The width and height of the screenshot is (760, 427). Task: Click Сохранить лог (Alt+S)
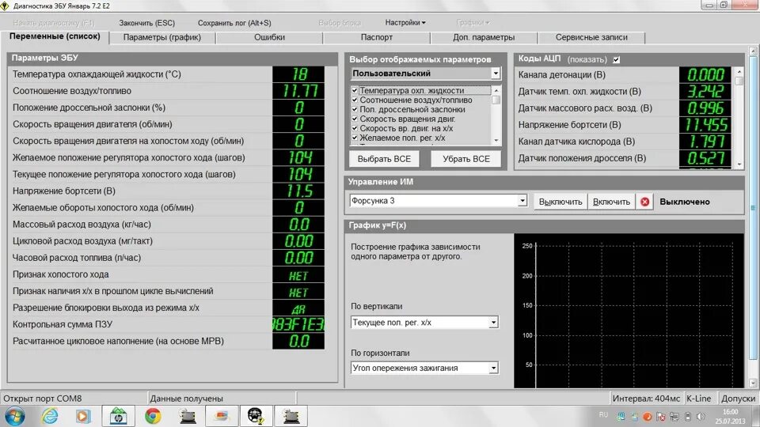point(234,23)
